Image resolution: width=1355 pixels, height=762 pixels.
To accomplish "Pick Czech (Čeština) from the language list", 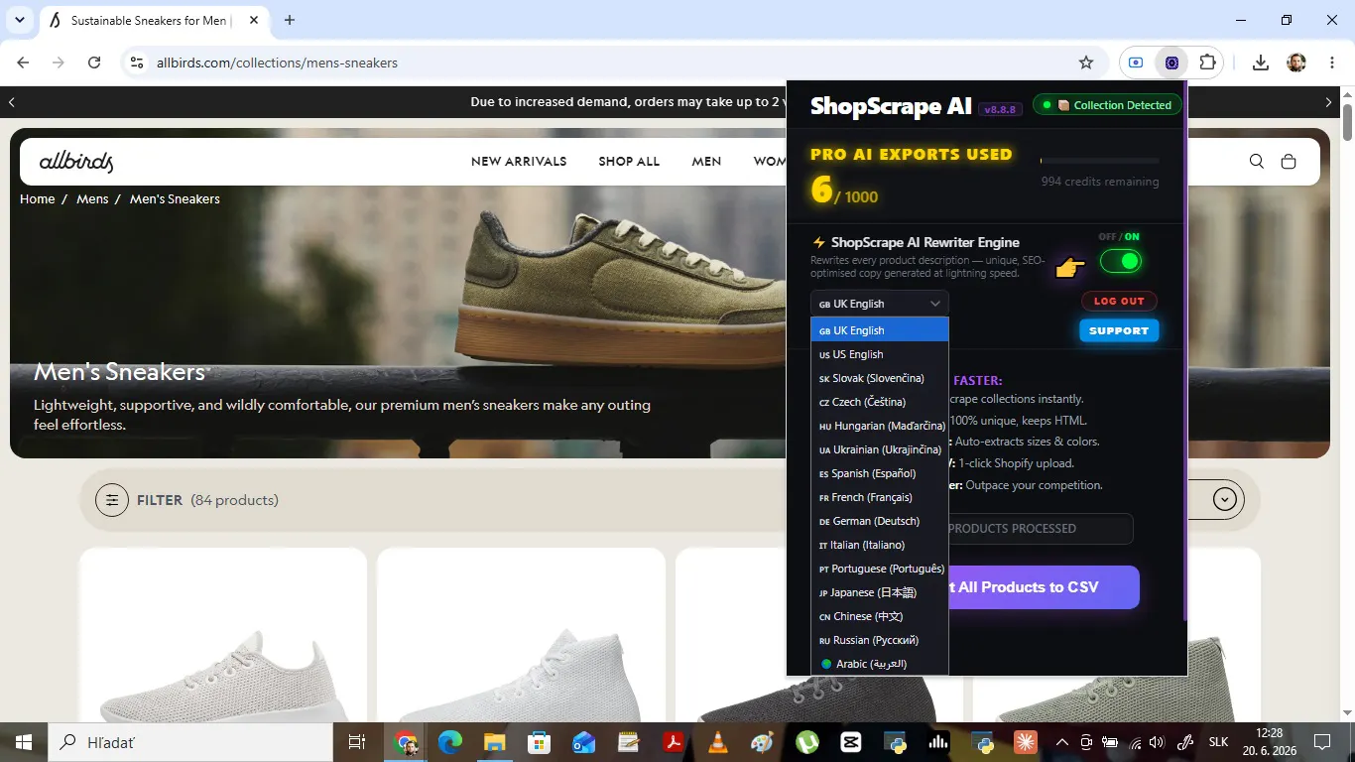I will (879, 402).
